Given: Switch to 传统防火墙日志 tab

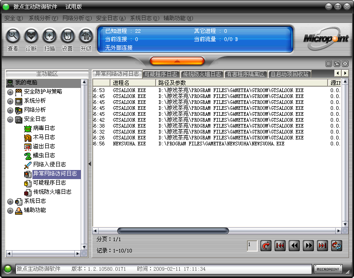Looking at the screenshot, I should click(x=202, y=74).
